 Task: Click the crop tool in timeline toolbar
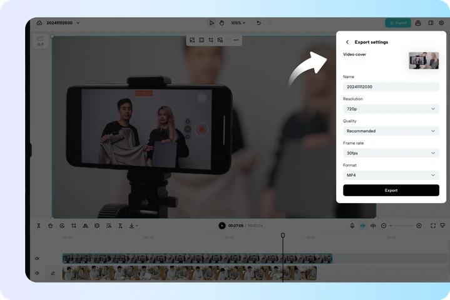point(74,226)
